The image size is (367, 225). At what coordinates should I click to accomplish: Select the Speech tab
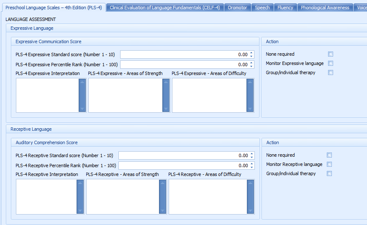(262, 8)
